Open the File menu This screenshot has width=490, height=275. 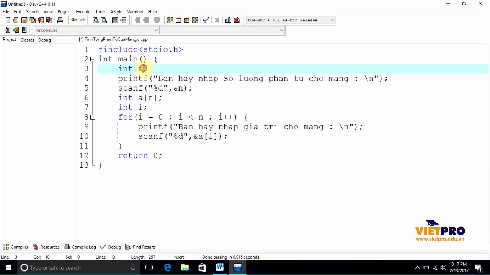pos(6,12)
